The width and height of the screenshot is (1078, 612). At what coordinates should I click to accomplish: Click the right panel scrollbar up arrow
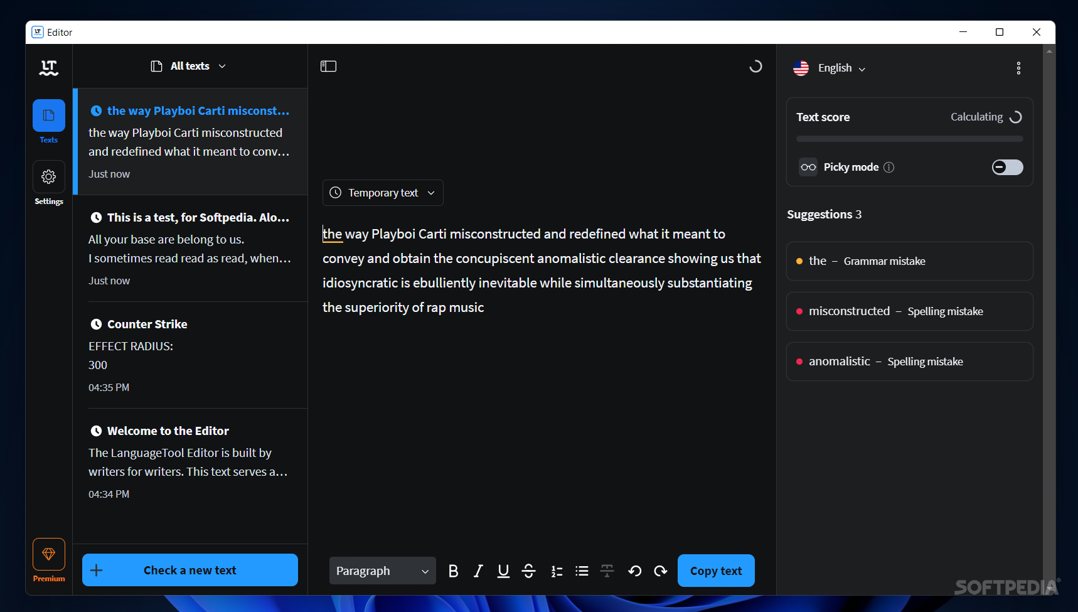point(1049,51)
